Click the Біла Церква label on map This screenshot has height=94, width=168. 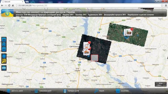pyautogui.click(x=77, y=69)
